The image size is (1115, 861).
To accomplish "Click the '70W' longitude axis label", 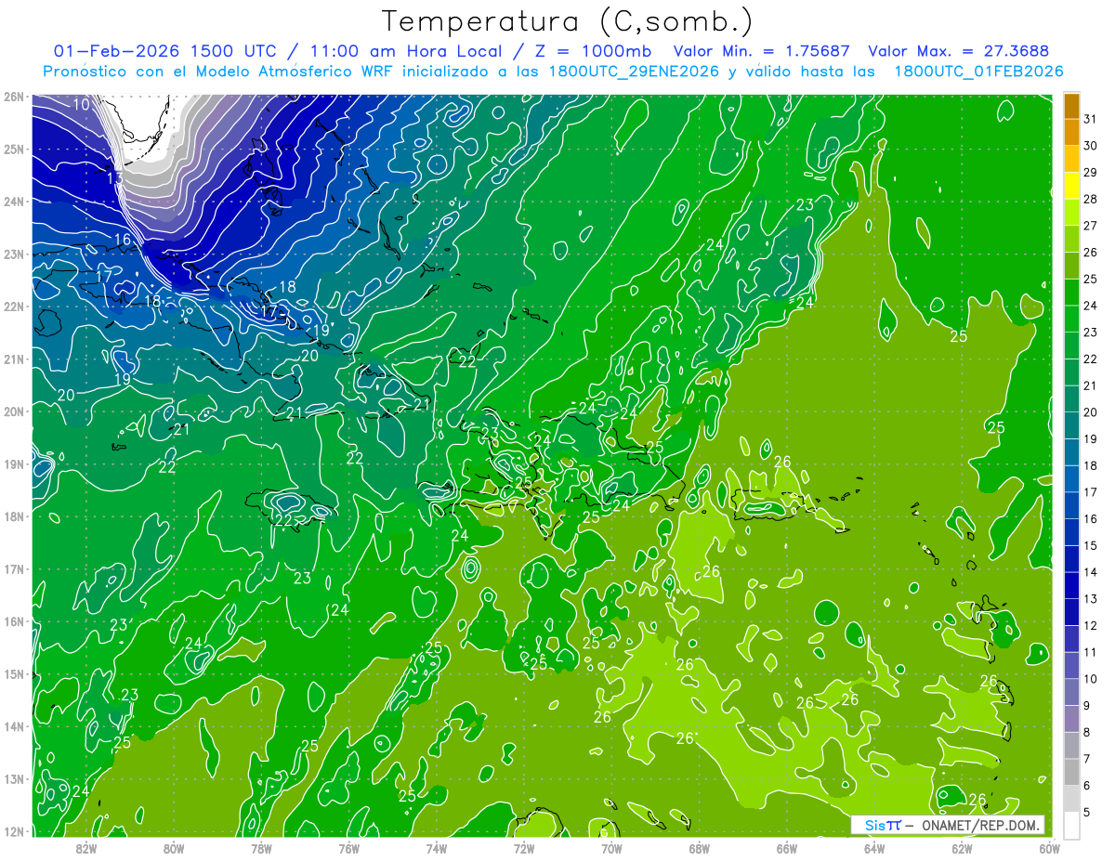I will (611, 848).
